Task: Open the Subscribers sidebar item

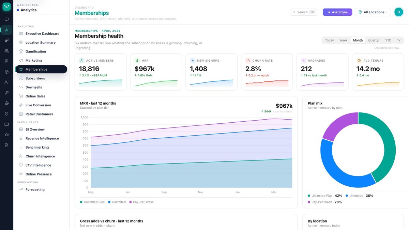Action: click(41, 78)
